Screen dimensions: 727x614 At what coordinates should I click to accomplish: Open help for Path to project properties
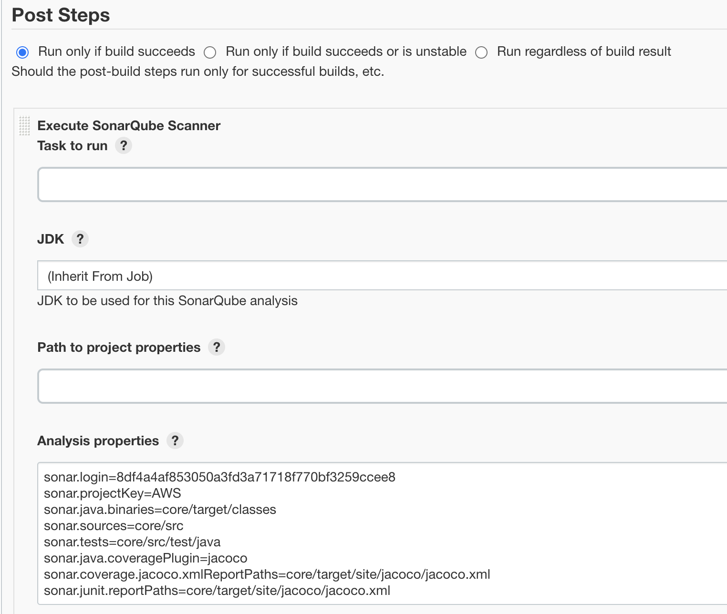(x=217, y=347)
